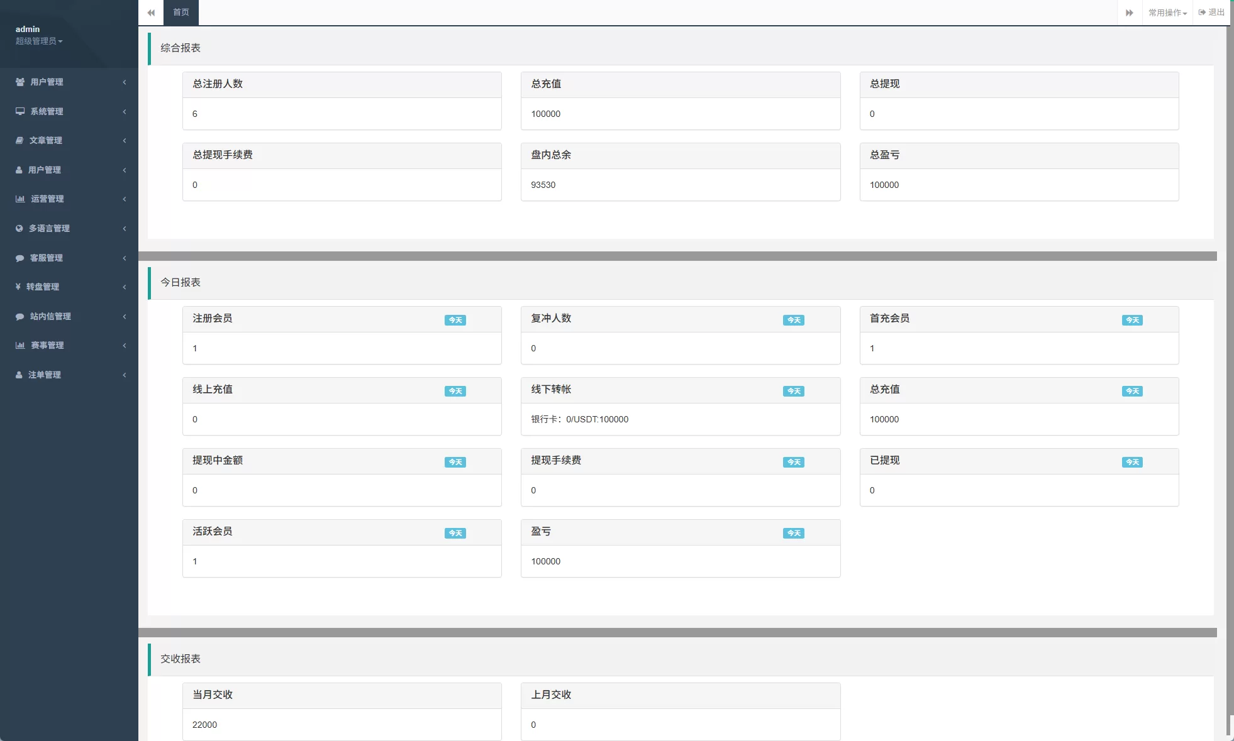Click the tab scroll-right double arrow
The width and height of the screenshot is (1234, 741).
click(x=1130, y=13)
